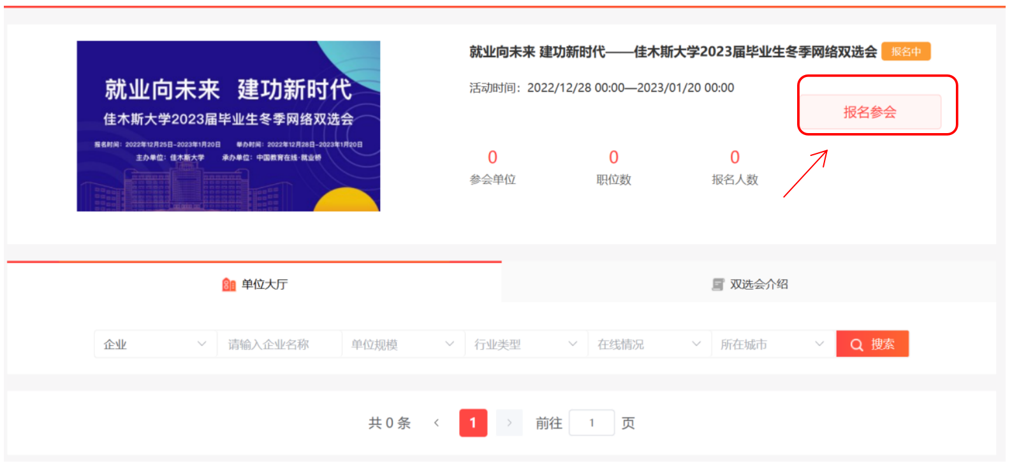This screenshot has width=1012, height=468.
Task: Focus the 请输入企业名称 input field
Action: 279,344
